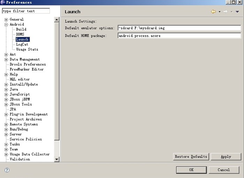
Task: Minimize the Preferences window
Action: [228, 2]
